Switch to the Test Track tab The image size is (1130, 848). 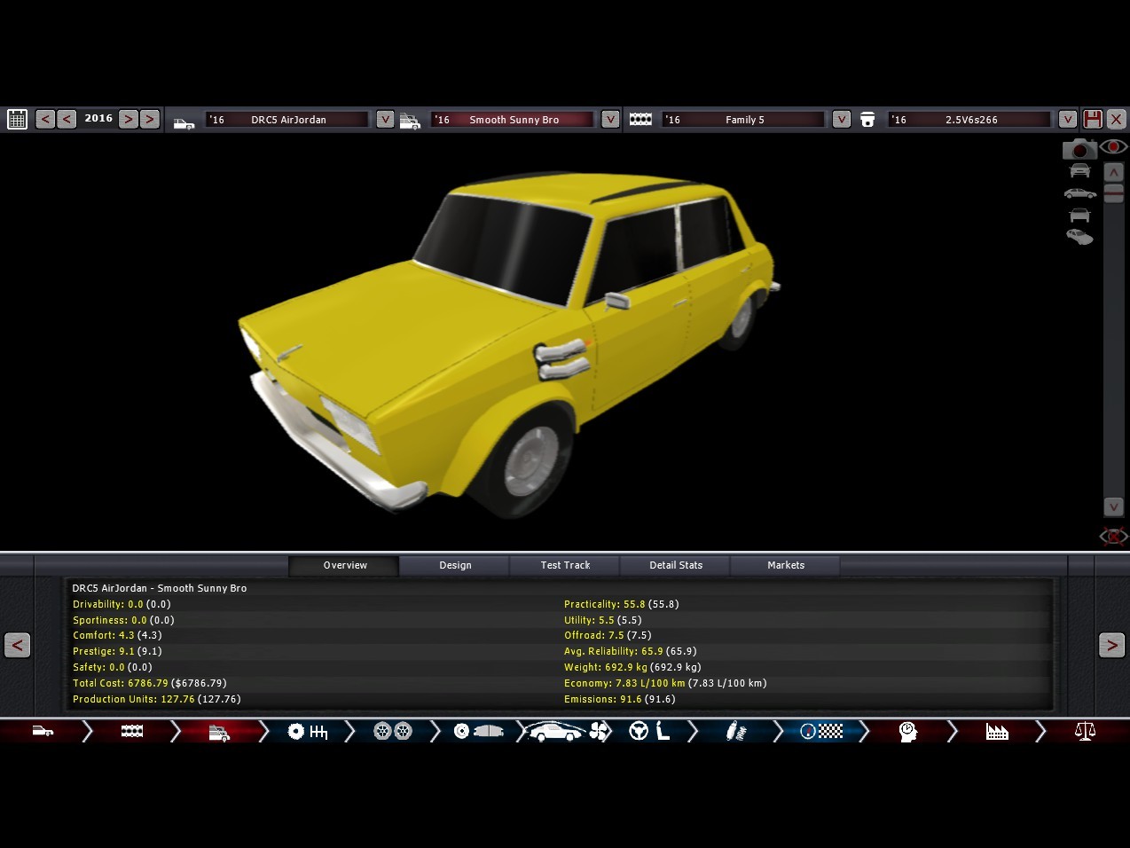pyautogui.click(x=565, y=565)
